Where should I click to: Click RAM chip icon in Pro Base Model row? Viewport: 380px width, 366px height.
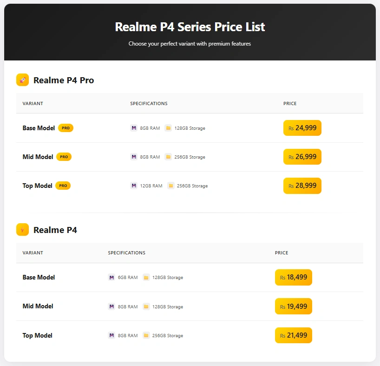pos(134,128)
